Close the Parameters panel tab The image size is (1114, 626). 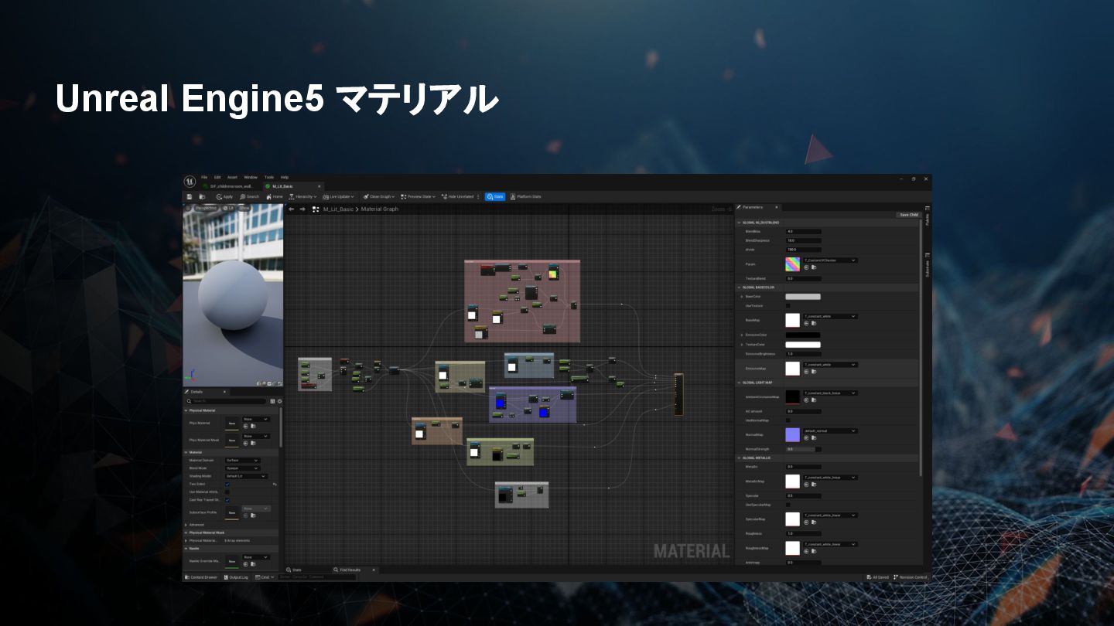click(x=777, y=207)
